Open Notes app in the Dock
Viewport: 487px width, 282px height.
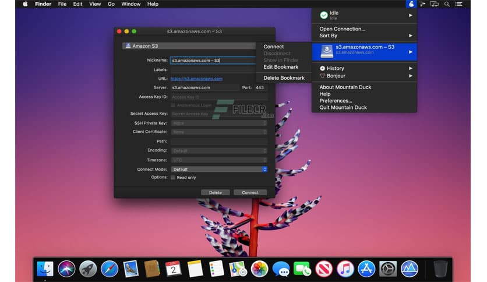pyautogui.click(x=195, y=269)
